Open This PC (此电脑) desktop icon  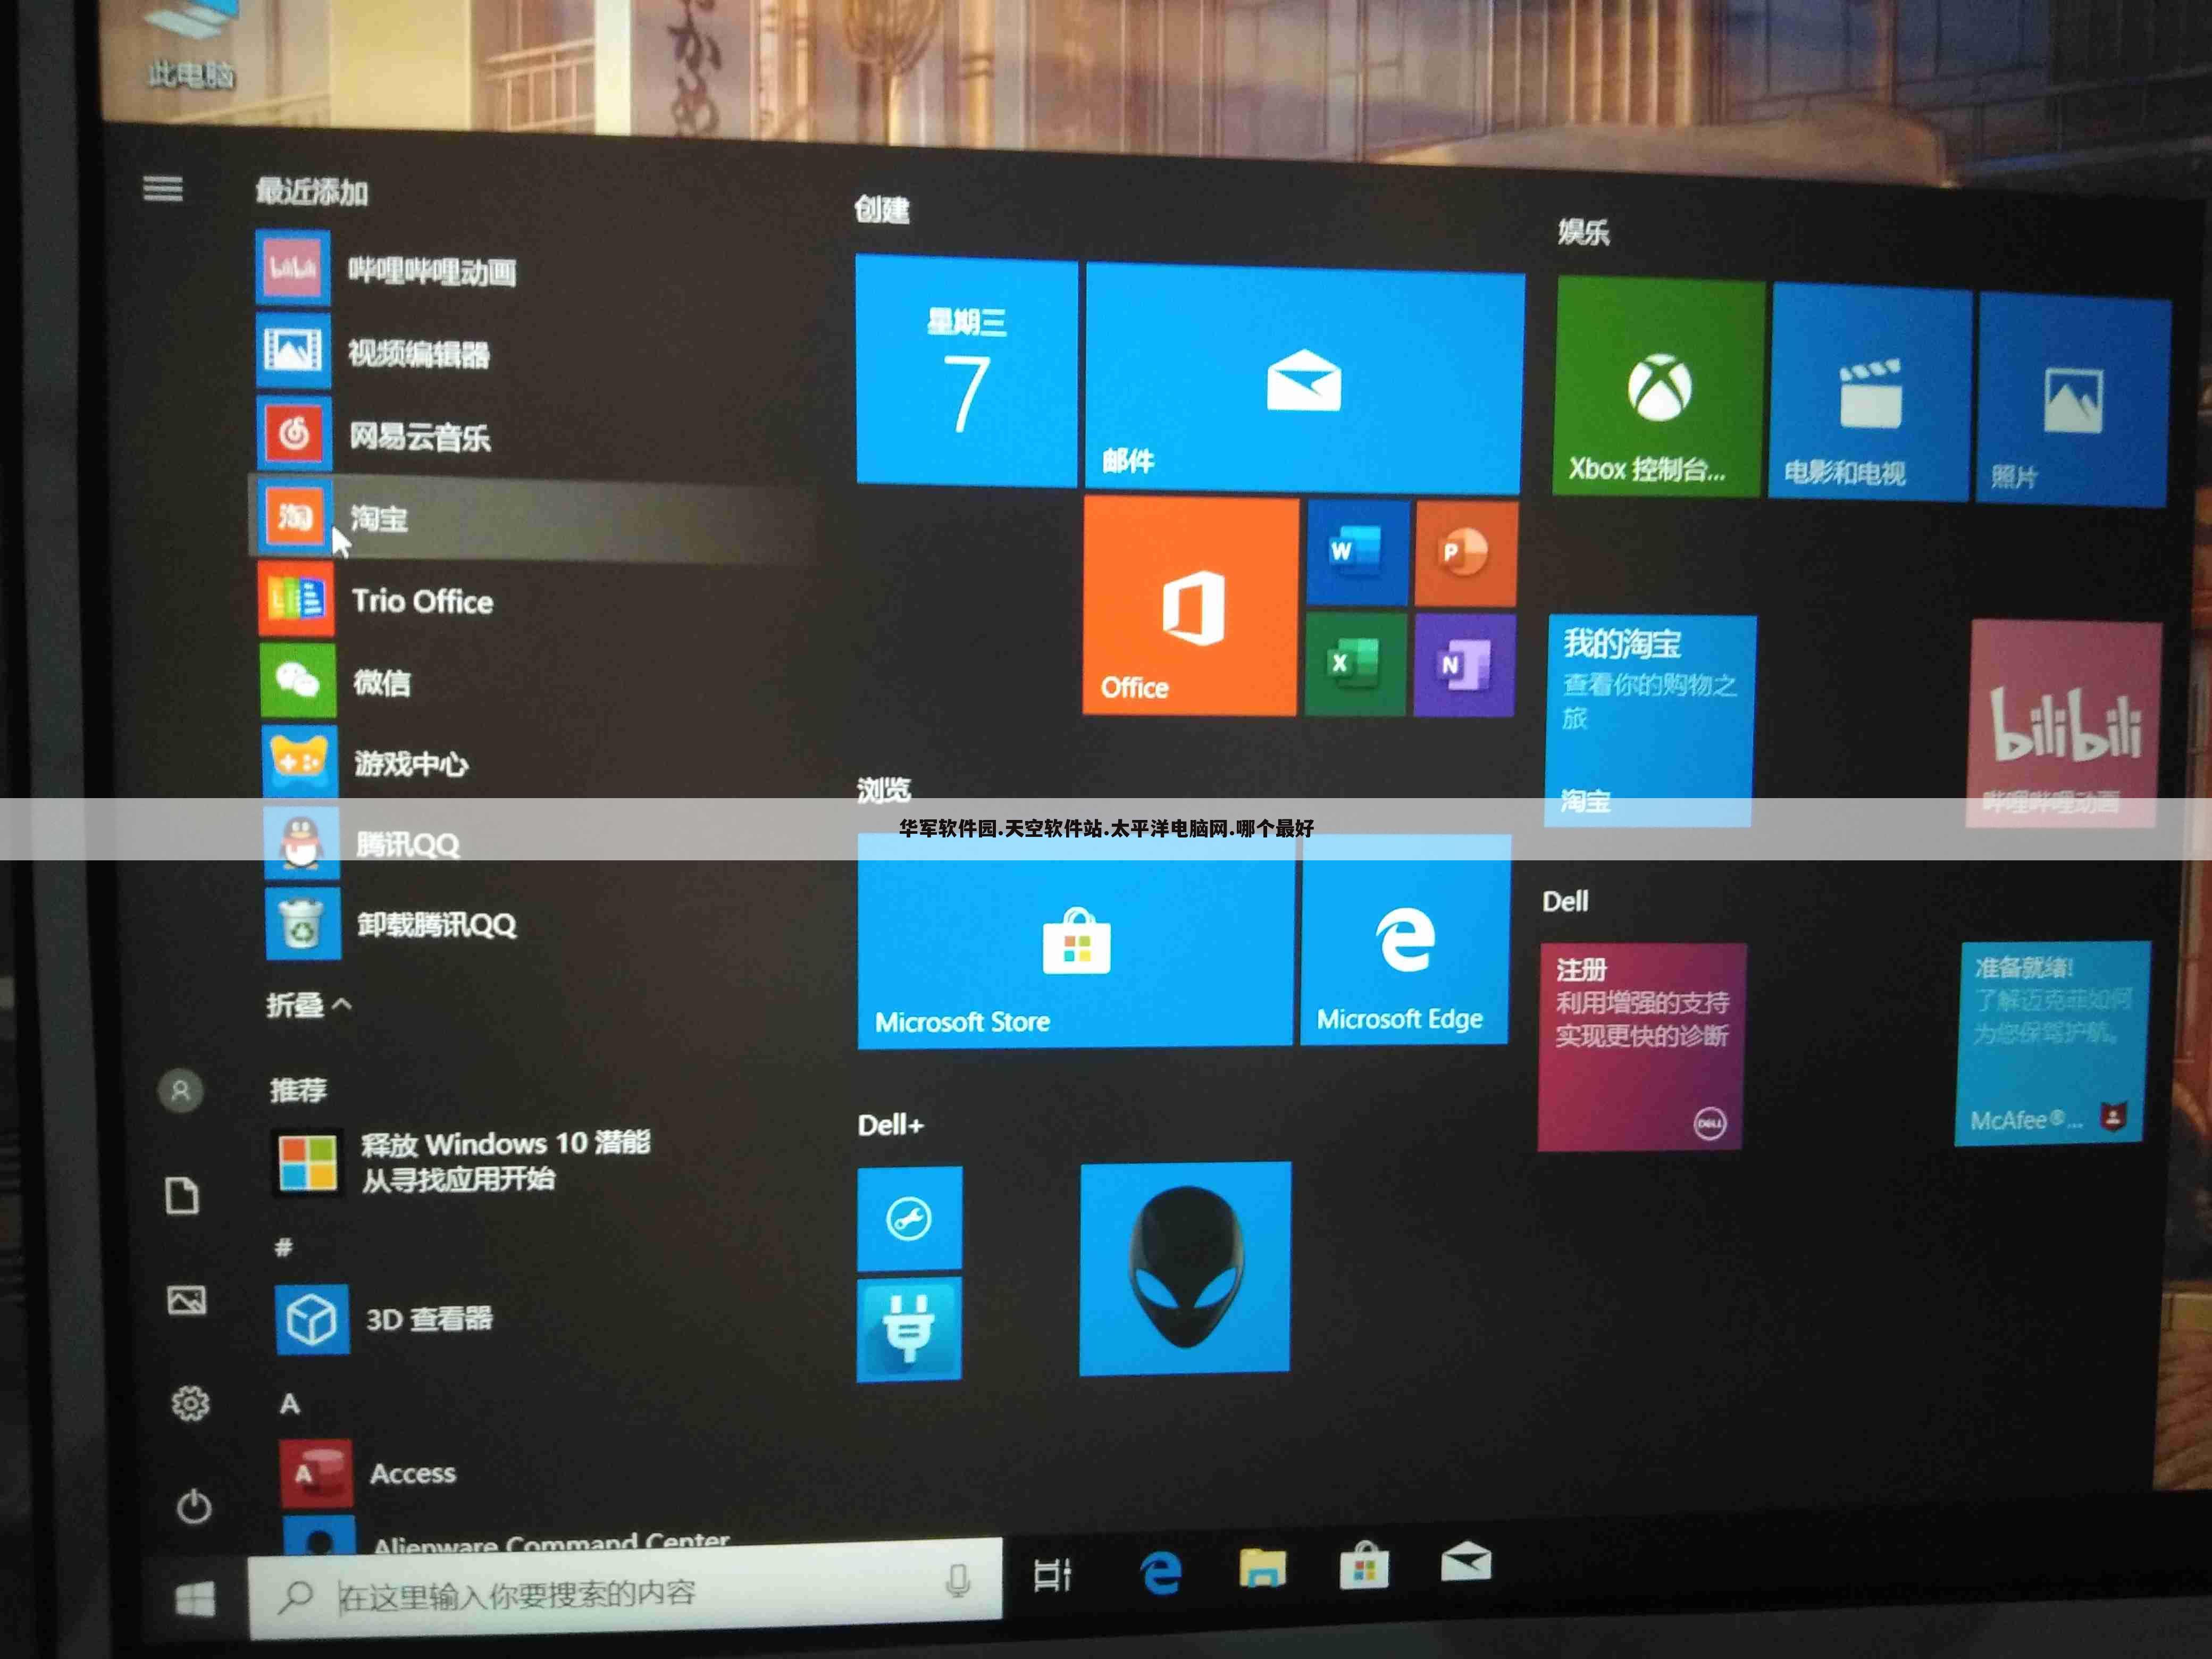tap(191, 45)
